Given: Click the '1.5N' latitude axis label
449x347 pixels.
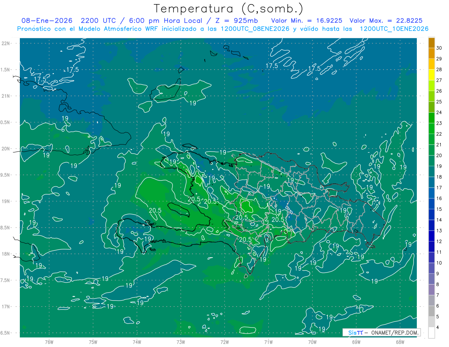Looking at the screenshot, I should (6, 70).
